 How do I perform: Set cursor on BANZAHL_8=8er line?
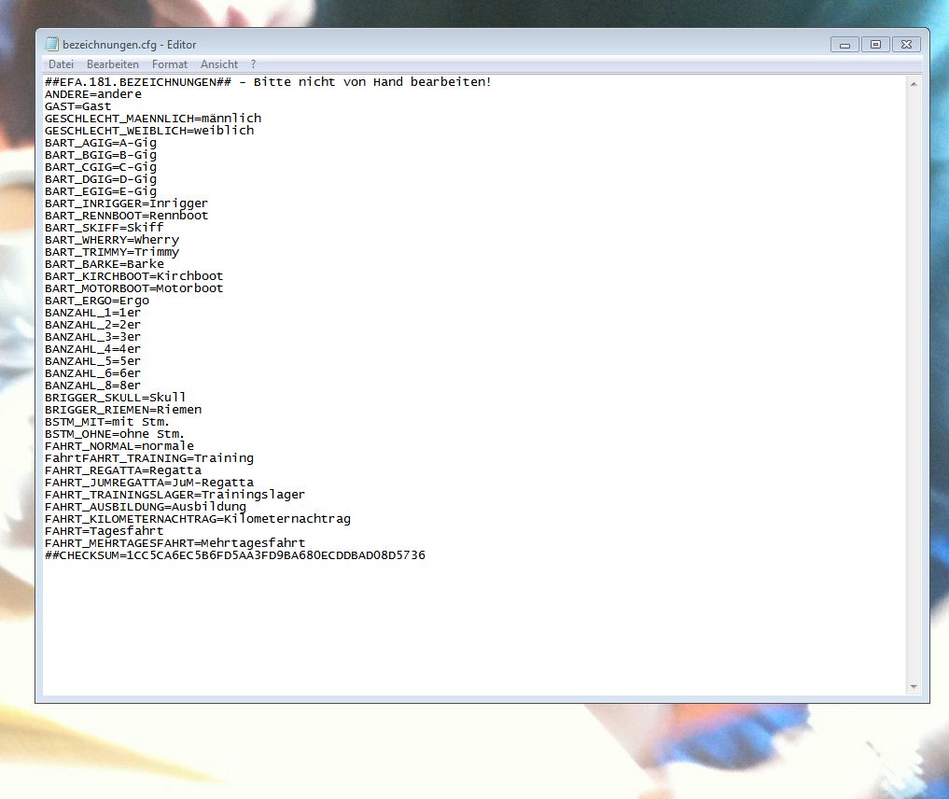[93, 385]
